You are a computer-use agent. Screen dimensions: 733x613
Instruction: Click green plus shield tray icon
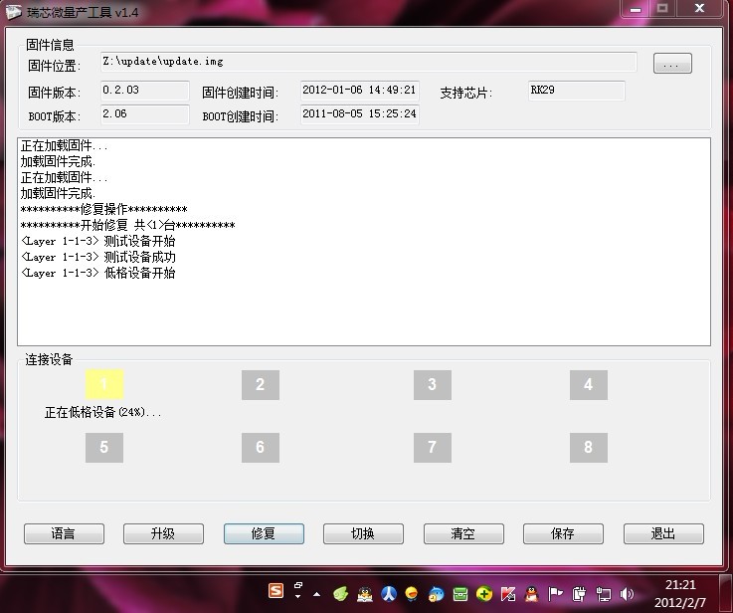pyautogui.click(x=484, y=594)
